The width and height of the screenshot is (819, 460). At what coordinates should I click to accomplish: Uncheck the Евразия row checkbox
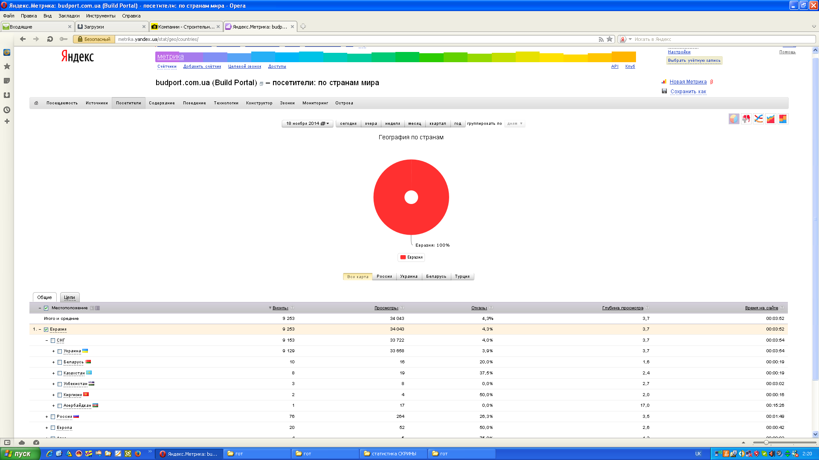46,330
